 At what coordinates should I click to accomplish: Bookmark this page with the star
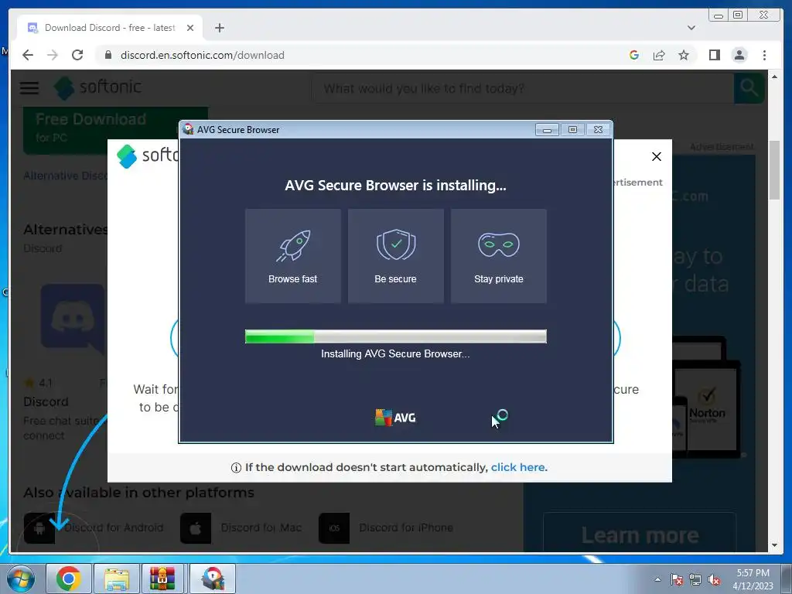tap(684, 55)
